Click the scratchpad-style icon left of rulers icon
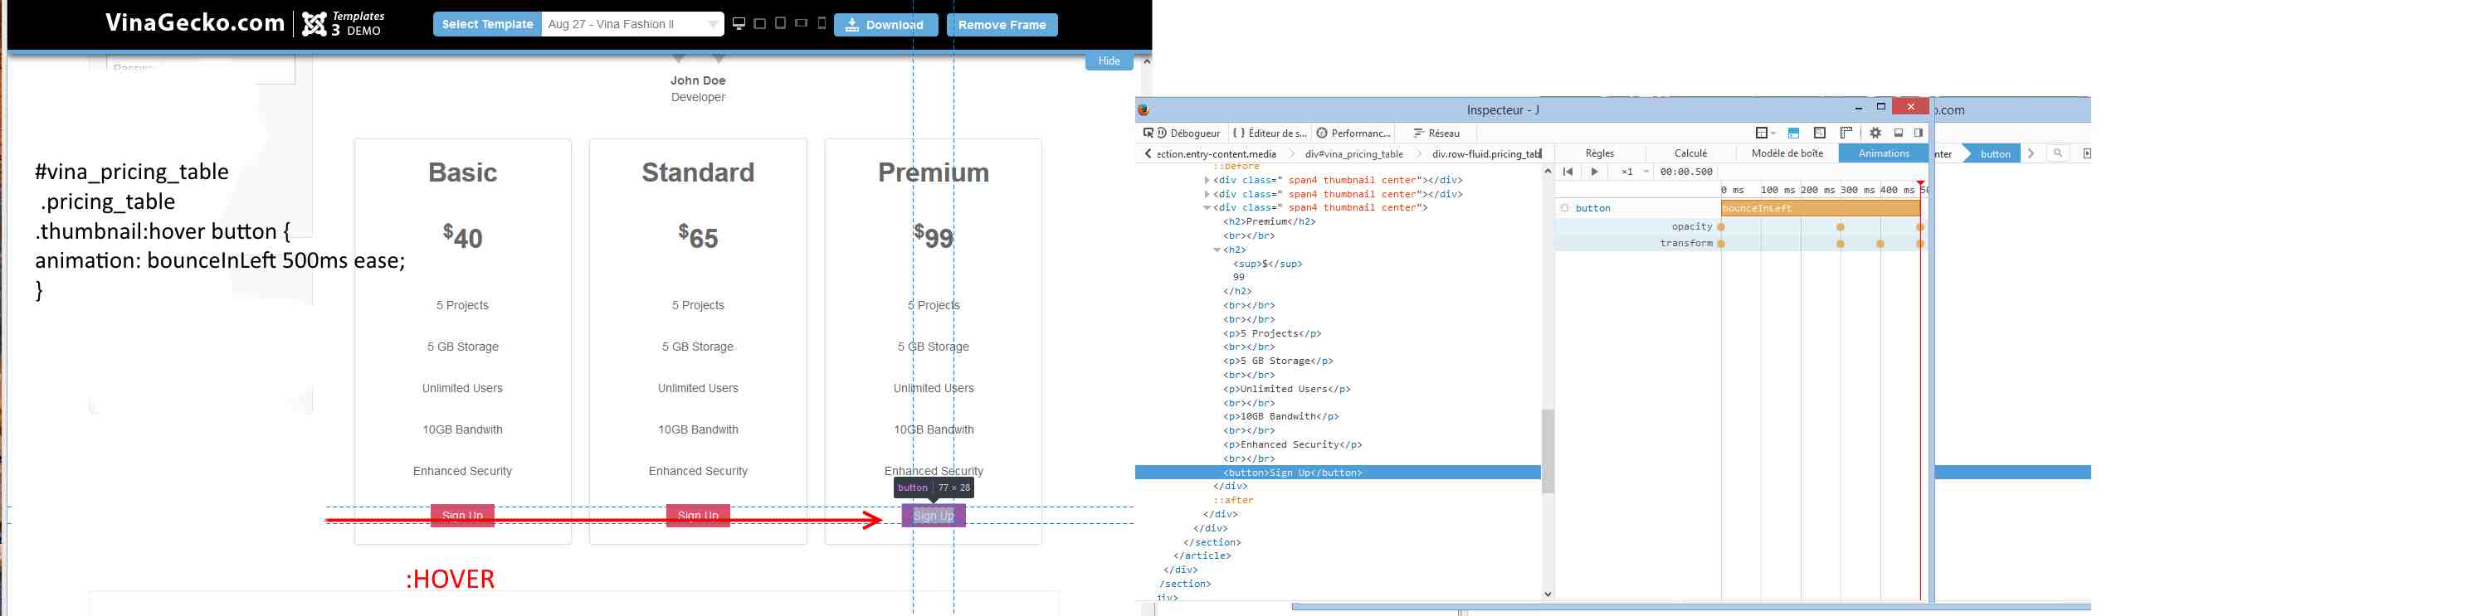 [x=1820, y=133]
